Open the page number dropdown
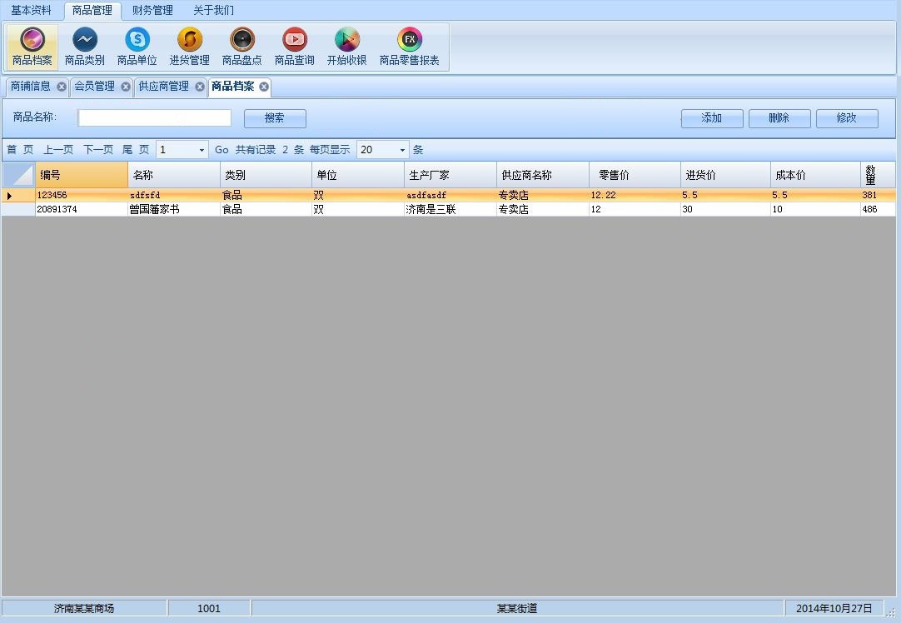Image resolution: width=901 pixels, height=623 pixels. [200, 149]
